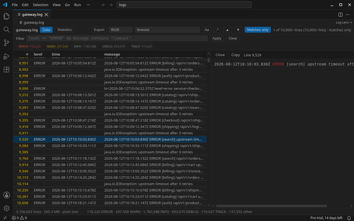Open problems indicator showing 0 errors
The width and height of the screenshot is (354, 221).
point(19,218)
